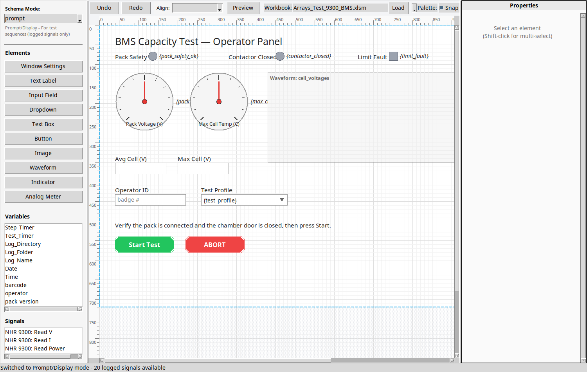Add a Text Label element

pos(43,81)
